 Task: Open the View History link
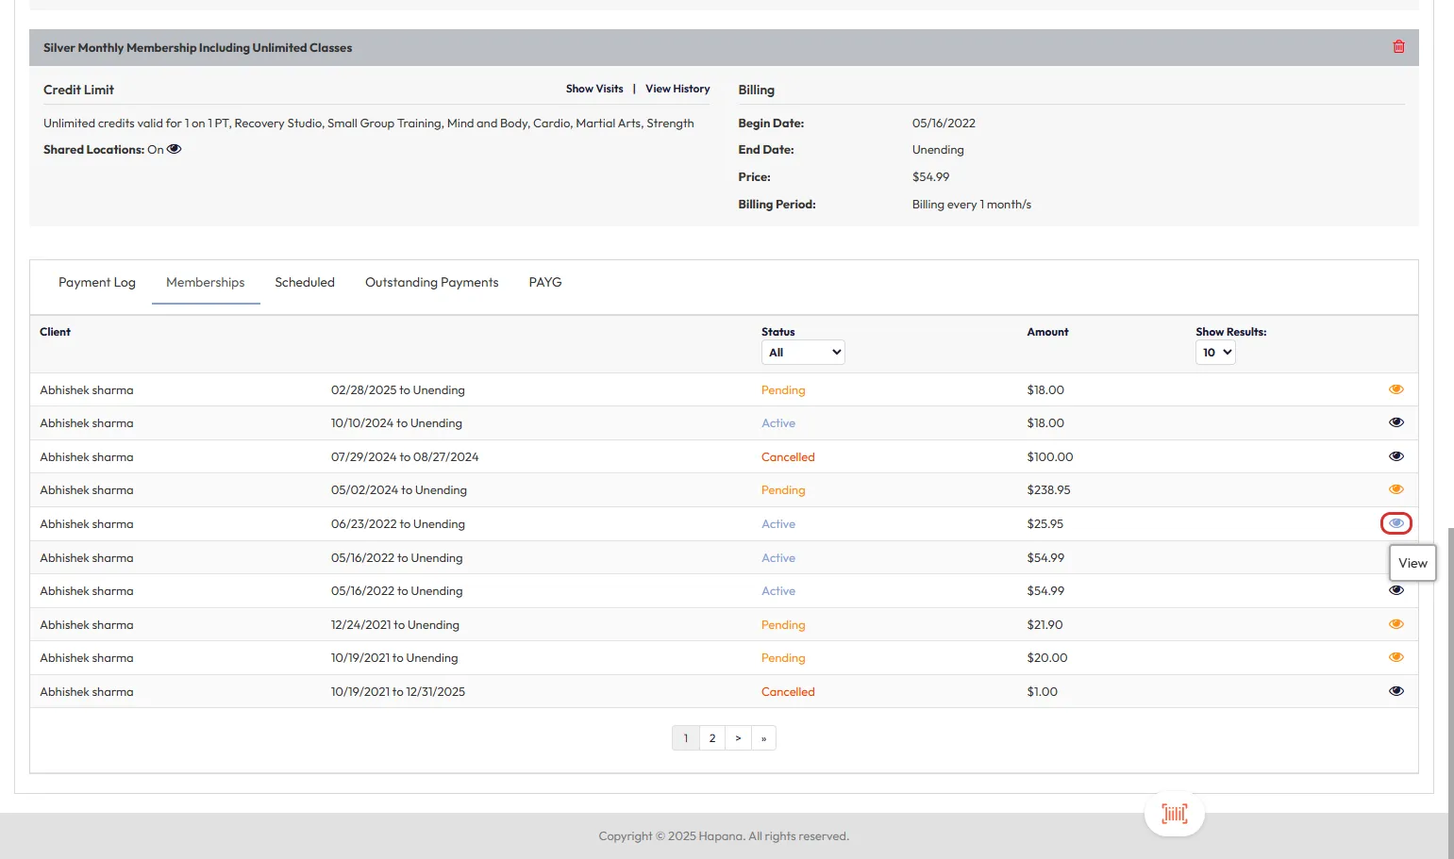pyautogui.click(x=677, y=89)
